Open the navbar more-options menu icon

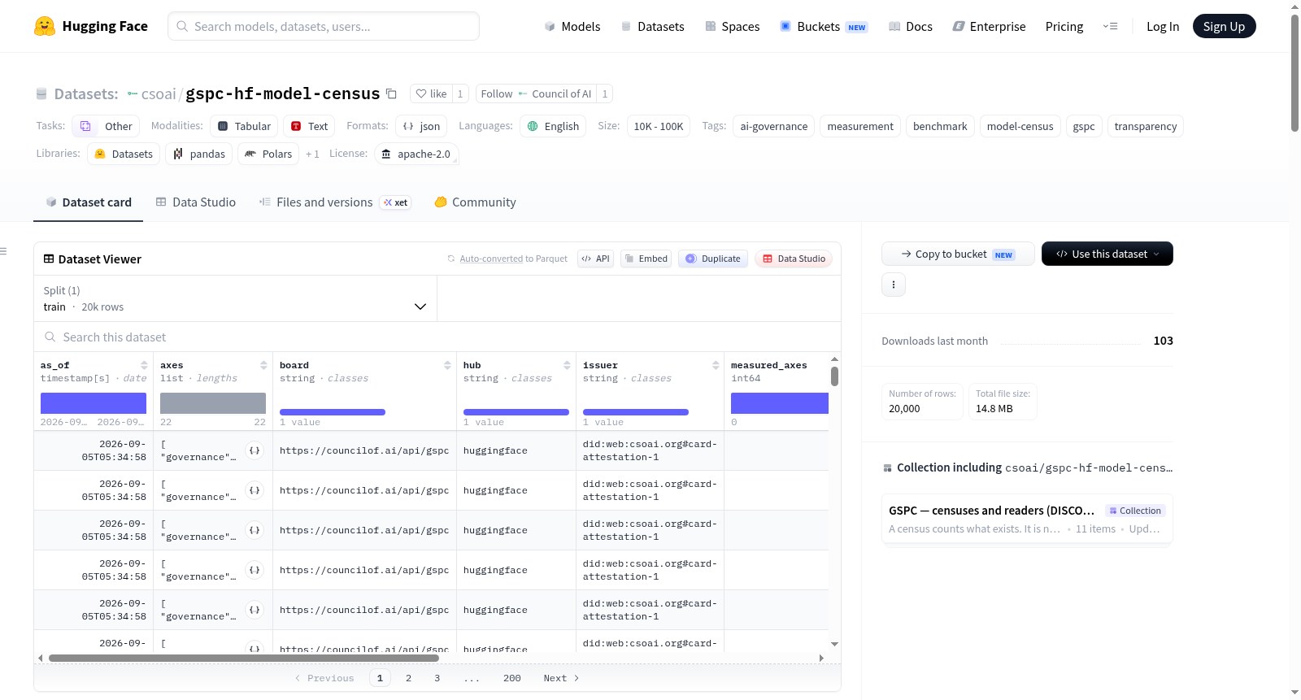tap(1110, 26)
